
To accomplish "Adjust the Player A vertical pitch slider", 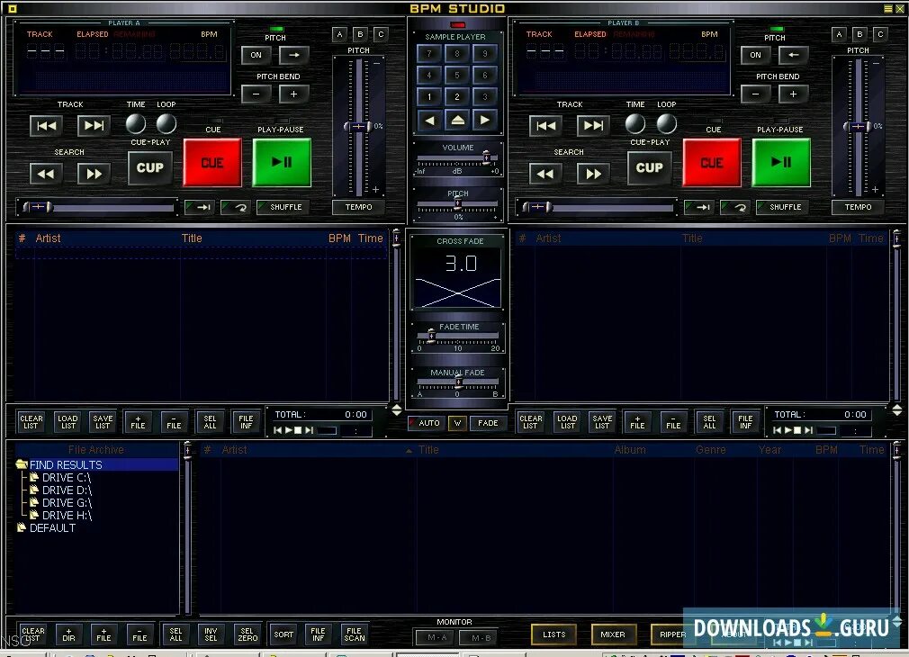I will 358,126.
